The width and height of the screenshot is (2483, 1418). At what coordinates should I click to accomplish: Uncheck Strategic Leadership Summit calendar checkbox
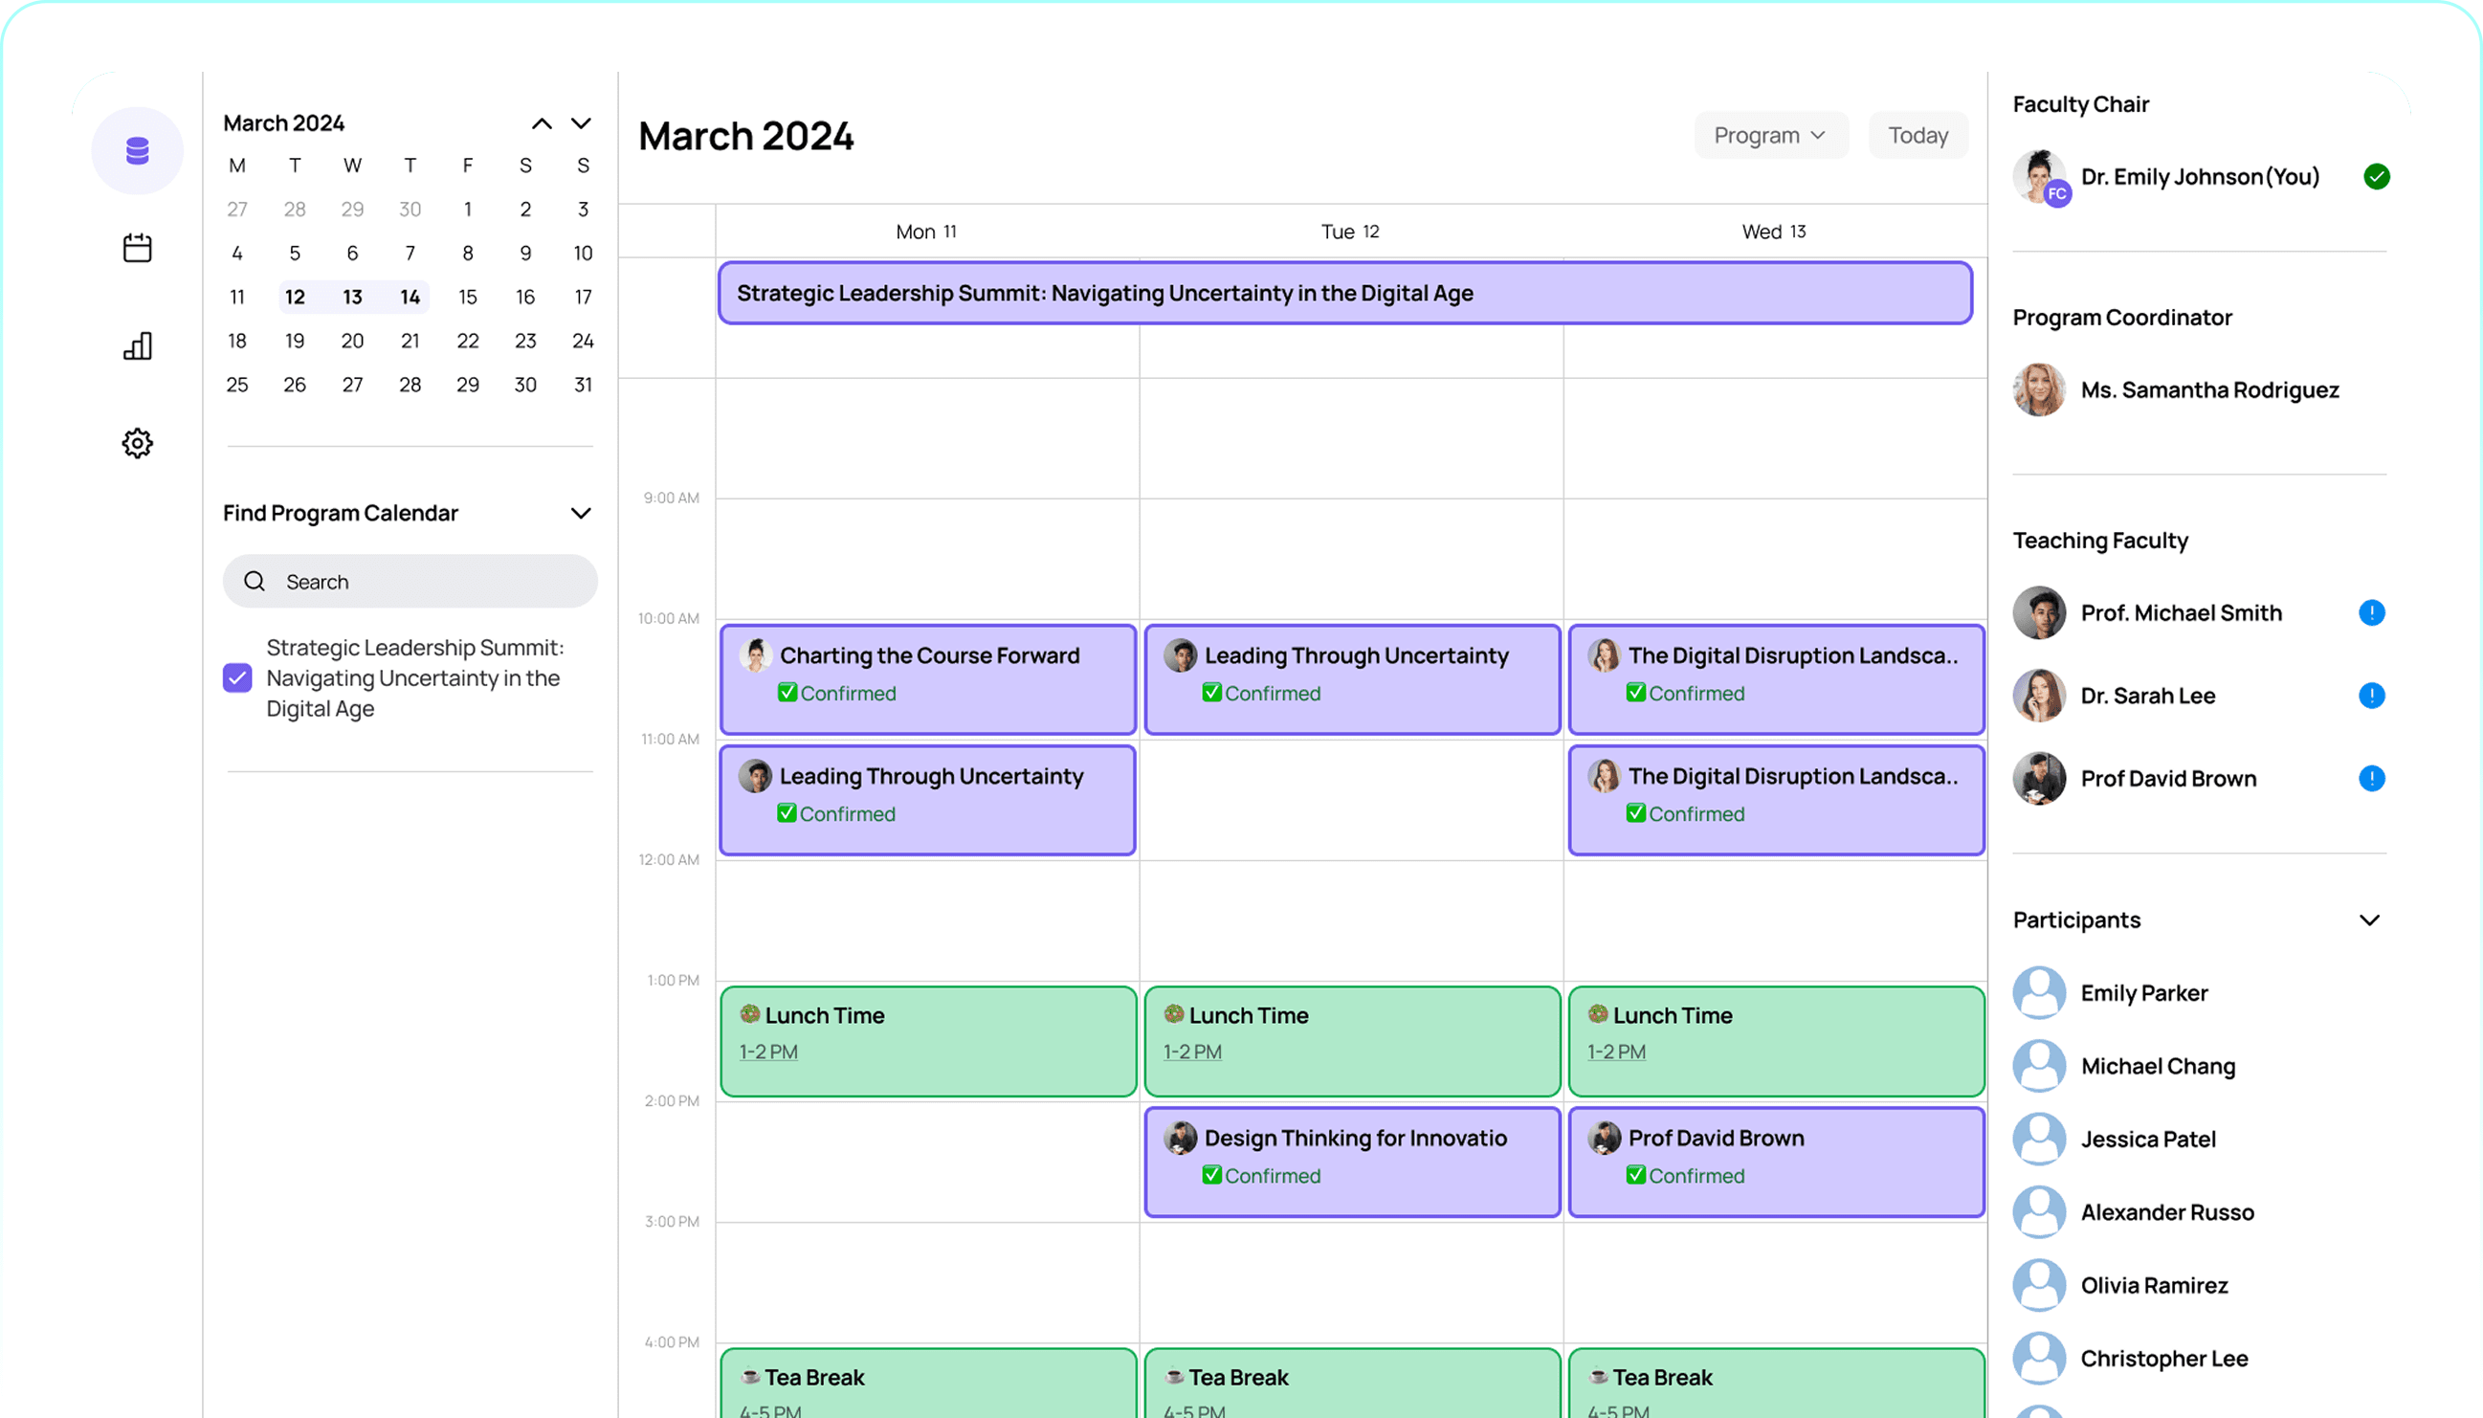pyautogui.click(x=237, y=677)
